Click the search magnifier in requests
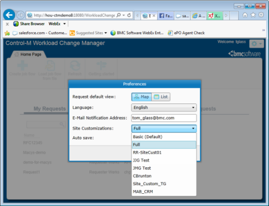 (x=62, y=124)
